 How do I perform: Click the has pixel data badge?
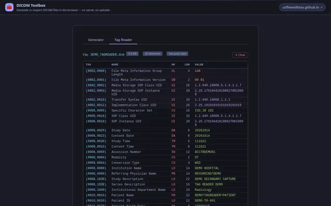177,54
